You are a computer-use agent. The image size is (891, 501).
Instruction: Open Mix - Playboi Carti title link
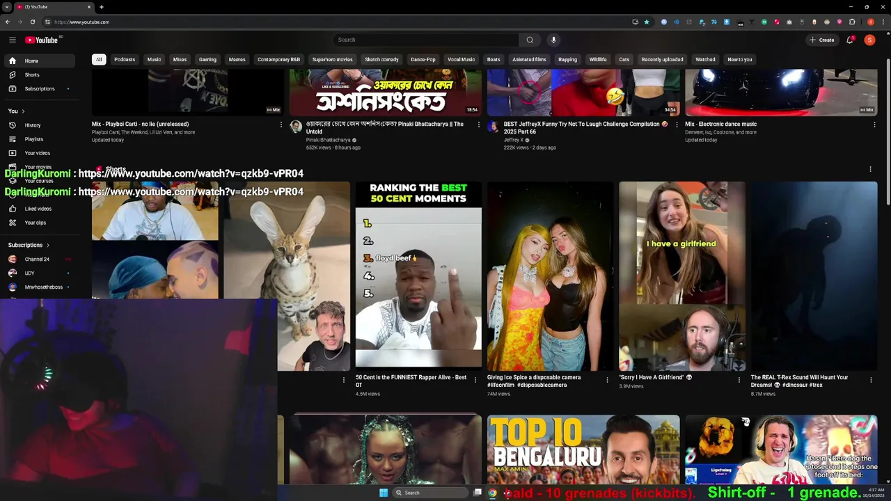tap(140, 124)
